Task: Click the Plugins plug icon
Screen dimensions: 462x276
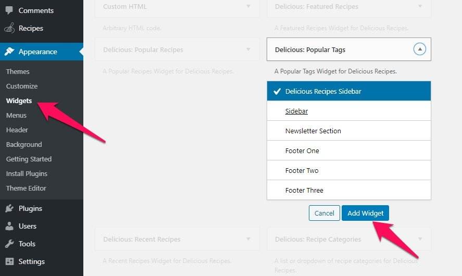Action: point(9,208)
